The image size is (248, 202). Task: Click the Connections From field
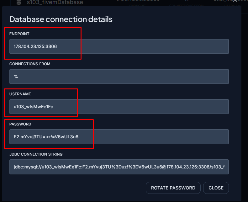pos(119,77)
